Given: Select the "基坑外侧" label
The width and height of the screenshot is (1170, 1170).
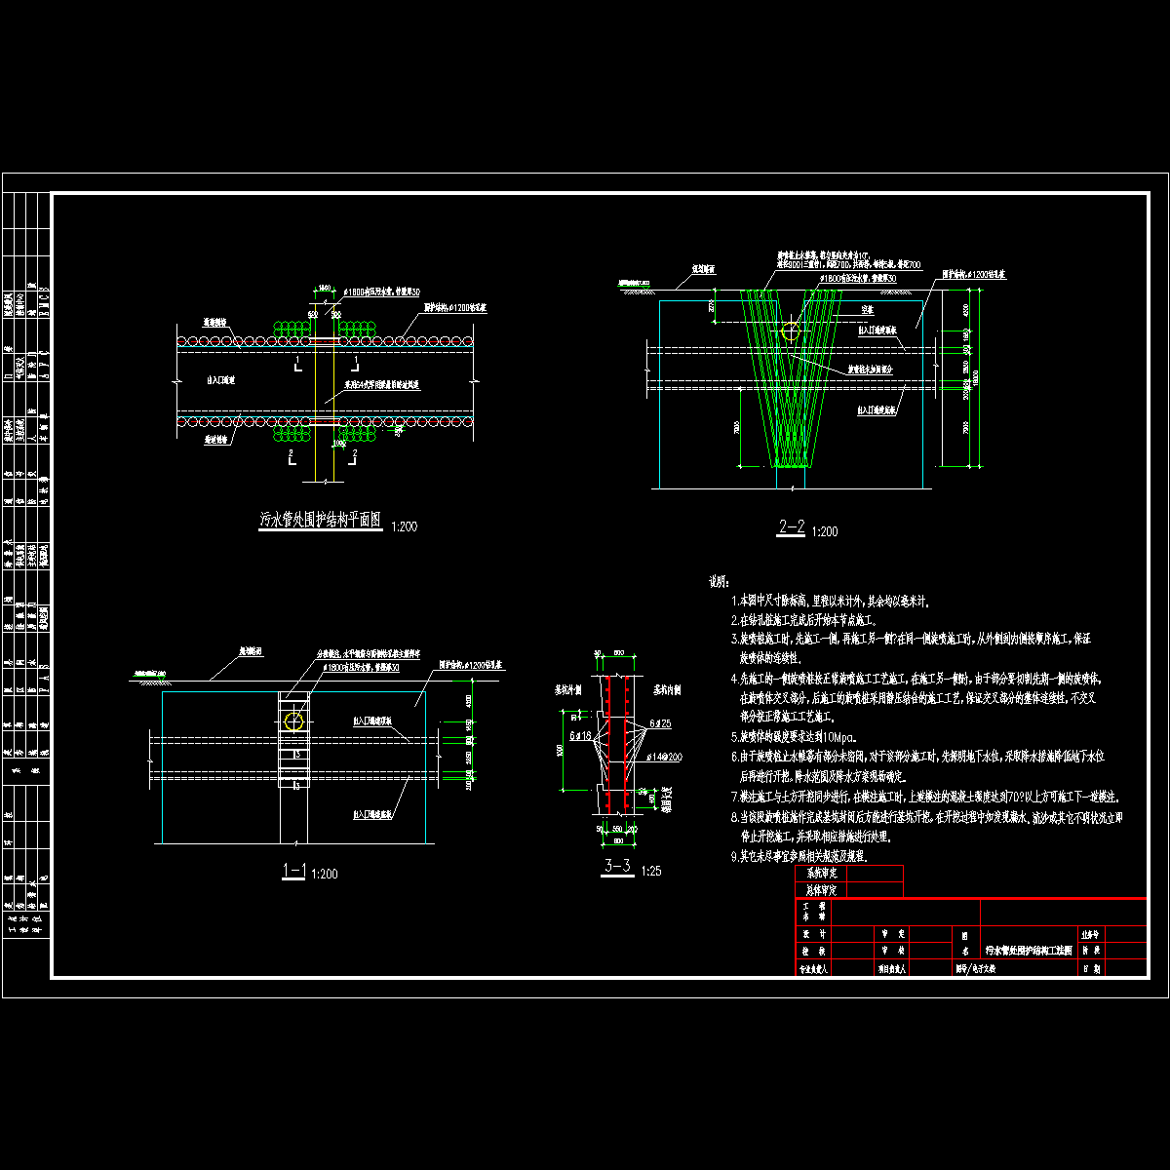Looking at the screenshot, I should [569, 689].
